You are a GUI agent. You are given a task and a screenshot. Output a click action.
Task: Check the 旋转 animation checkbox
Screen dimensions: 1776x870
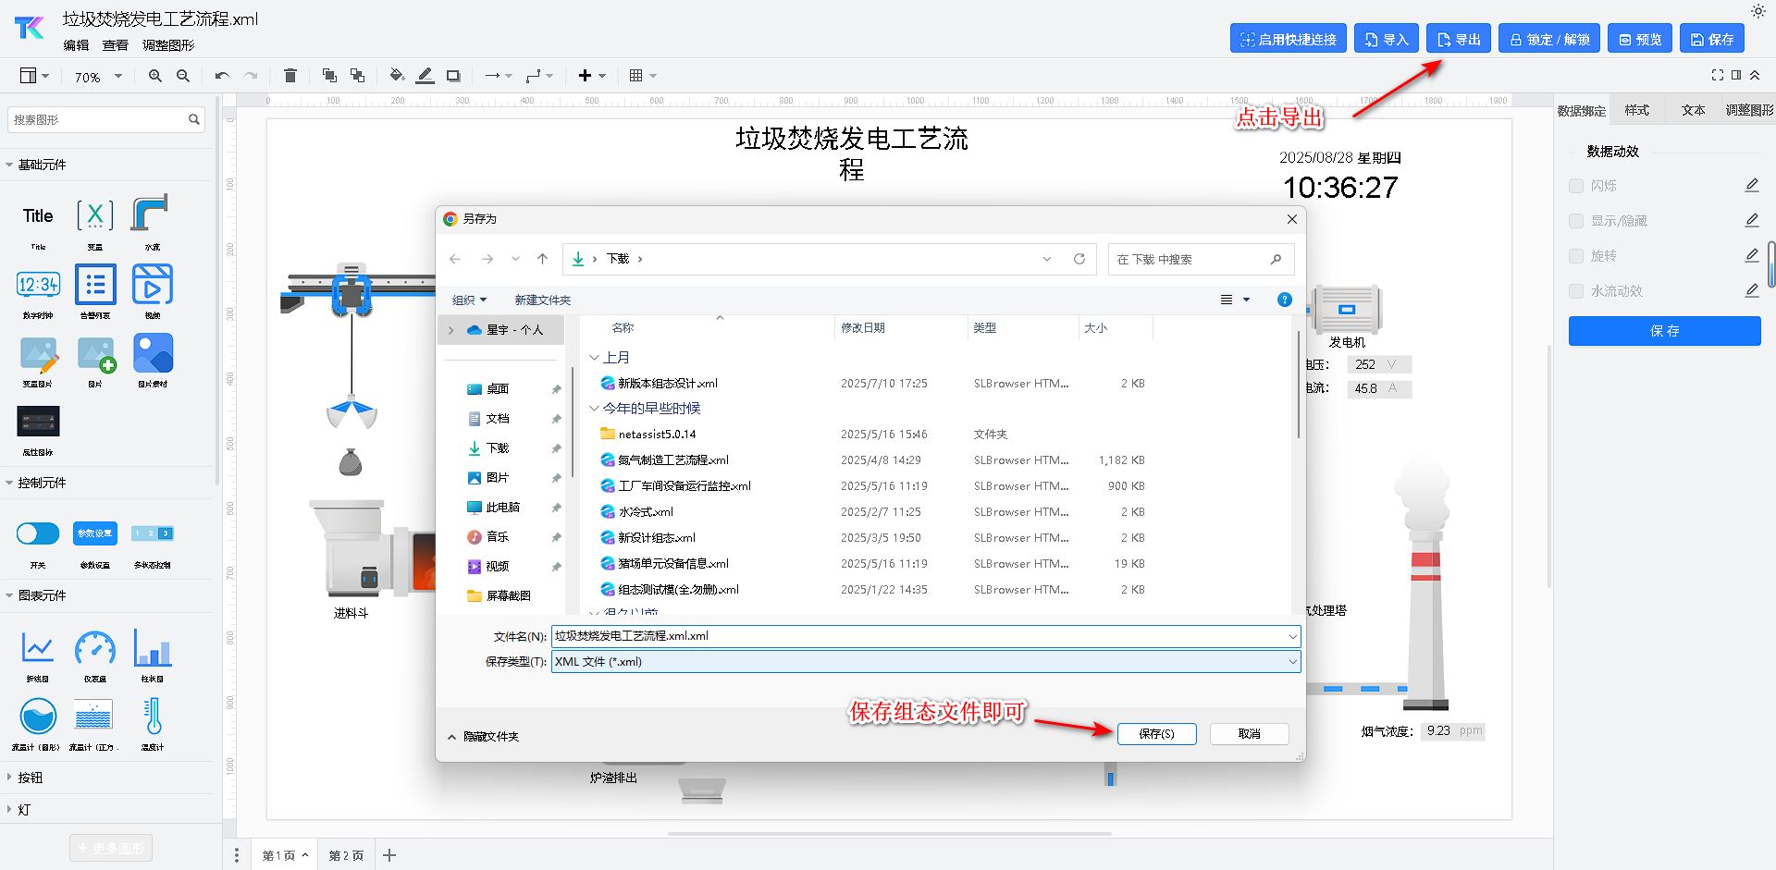click(x=1576, y=256)
